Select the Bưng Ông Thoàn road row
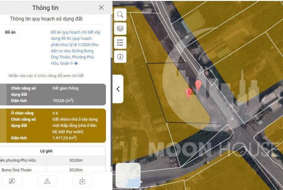The image size is (283, 190). [x=53, y=170]
